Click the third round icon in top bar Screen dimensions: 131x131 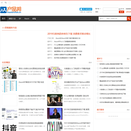tap(9, 3)
